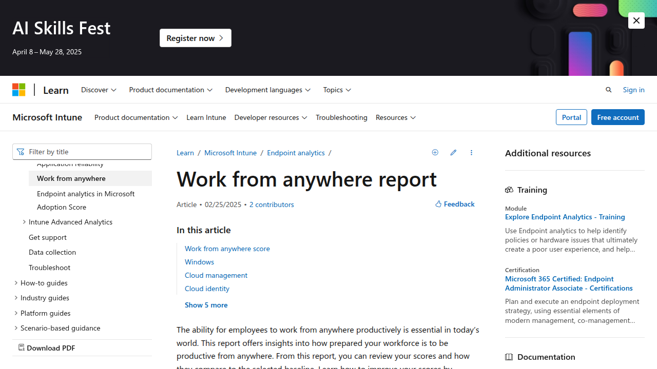Image resolution: width=657 pixels, height=369 pixels.
Task: Open Troubleshoot in sidebar tree
Action: pyautogui.click(x=49, y=268)
